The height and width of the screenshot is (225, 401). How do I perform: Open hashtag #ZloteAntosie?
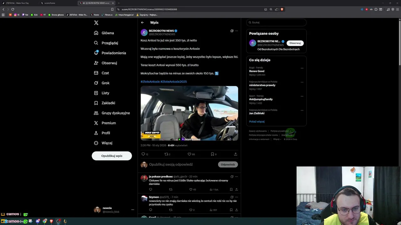[x=150, y=82]
